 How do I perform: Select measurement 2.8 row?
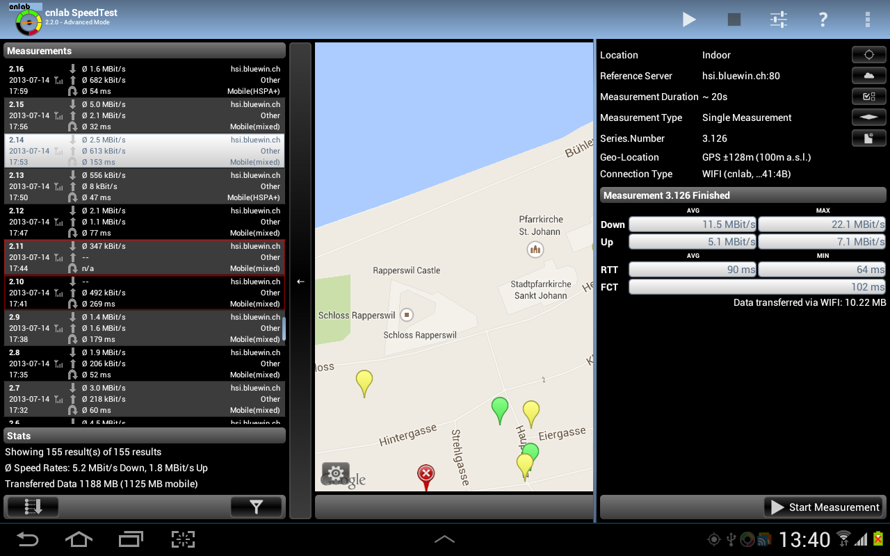click(145, 363)
